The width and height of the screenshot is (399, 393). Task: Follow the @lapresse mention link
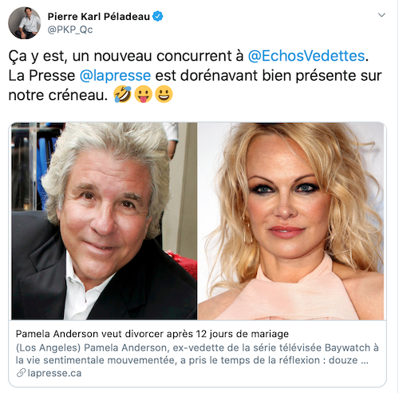(x=115, y=76)
